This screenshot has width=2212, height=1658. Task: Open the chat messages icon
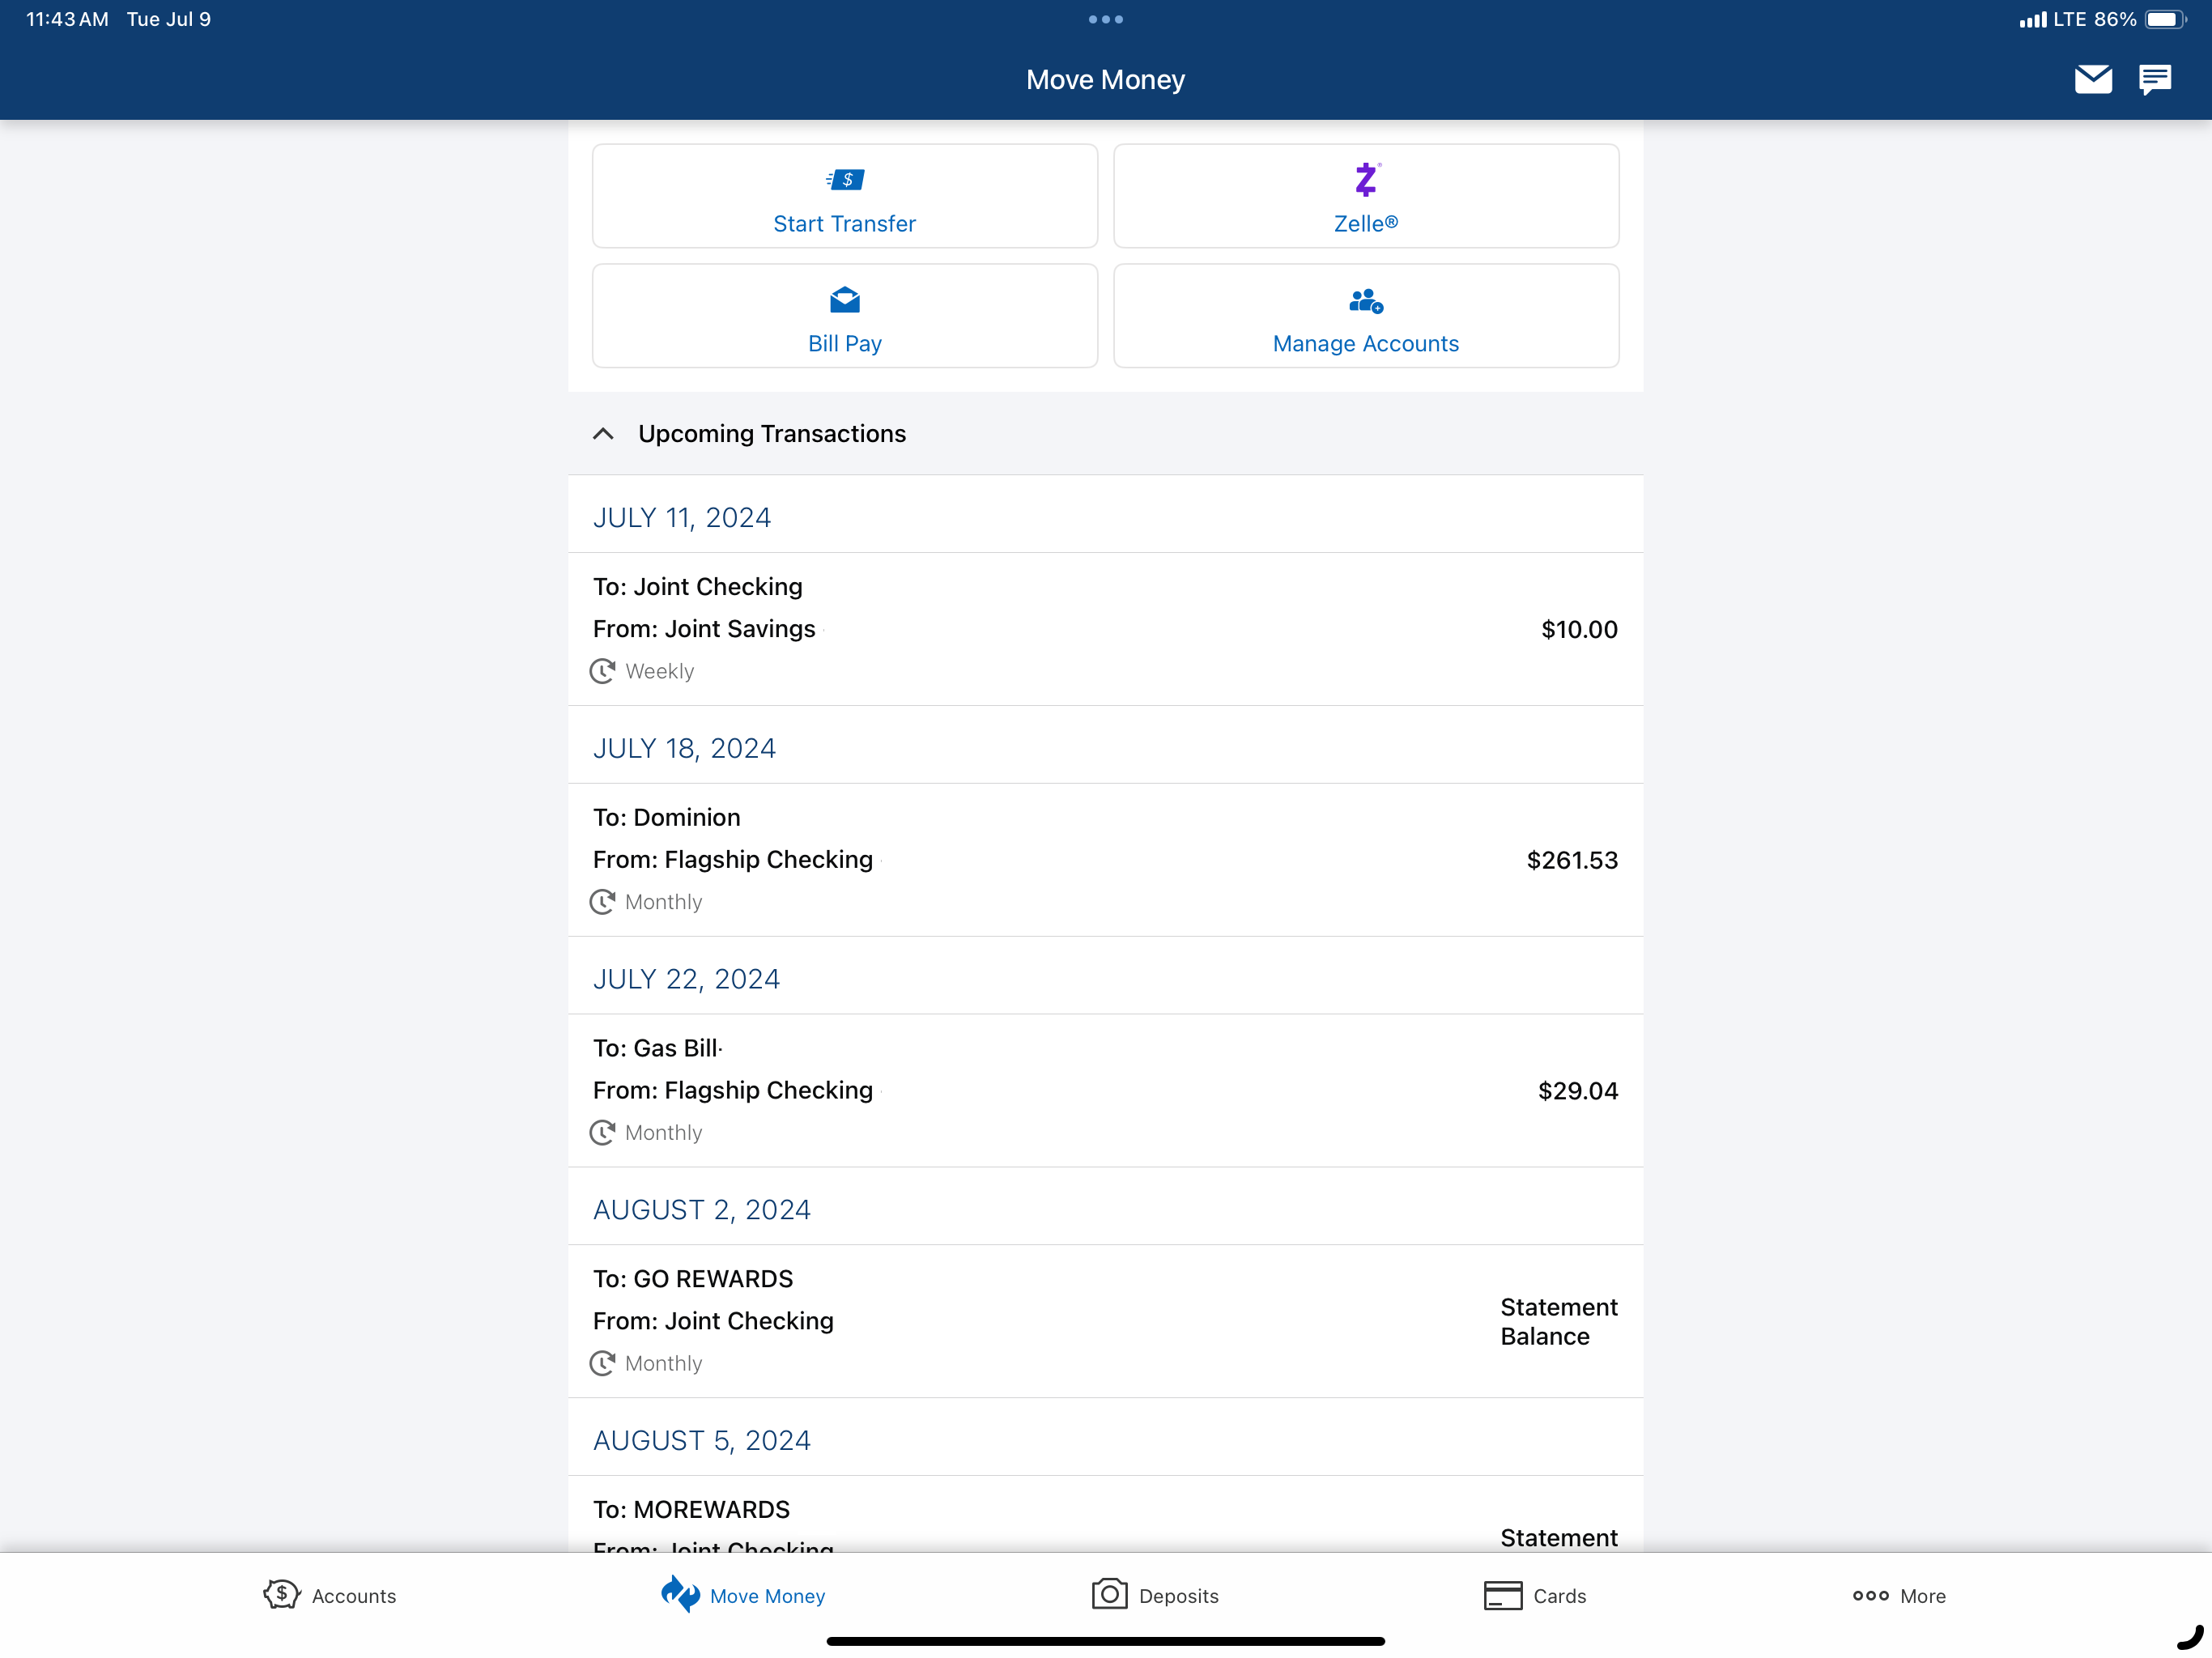tap(2155, 79)
